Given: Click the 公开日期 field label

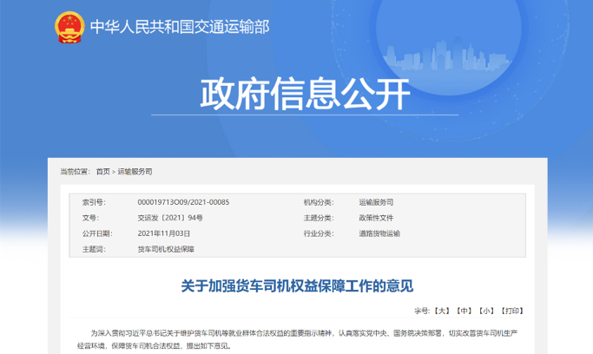Looking at the screenshot, I should (x=97, y=234).
